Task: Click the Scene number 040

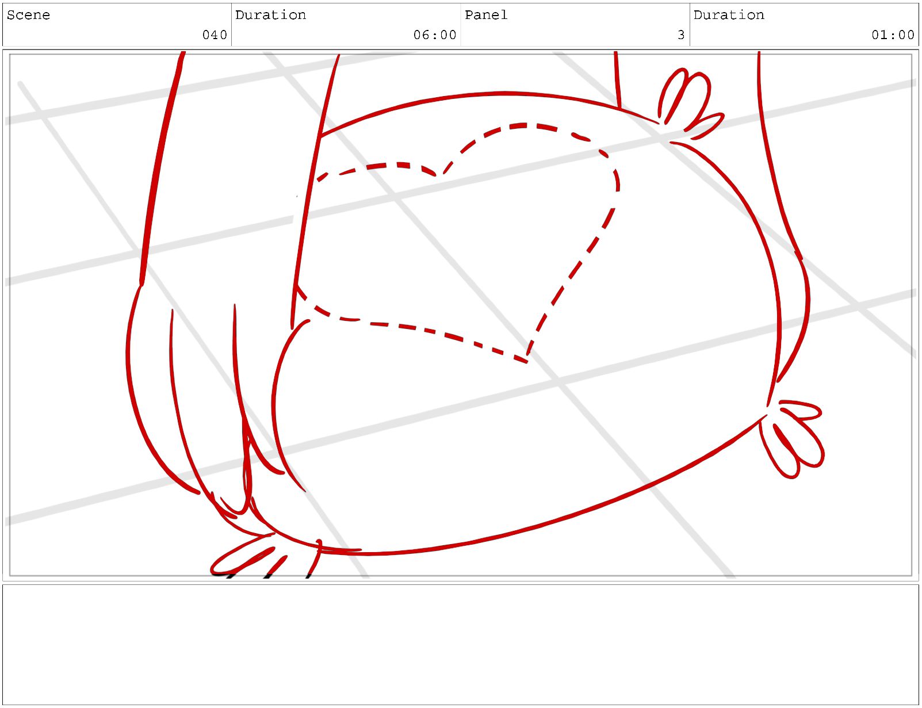Action: click(215, 35)
